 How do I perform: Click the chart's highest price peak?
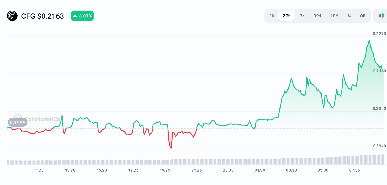[369, 41]
